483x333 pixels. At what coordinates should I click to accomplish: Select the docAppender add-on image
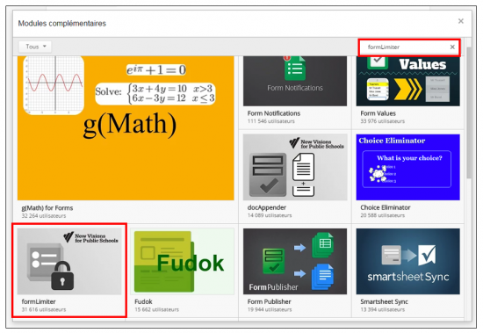click(295, 167)
